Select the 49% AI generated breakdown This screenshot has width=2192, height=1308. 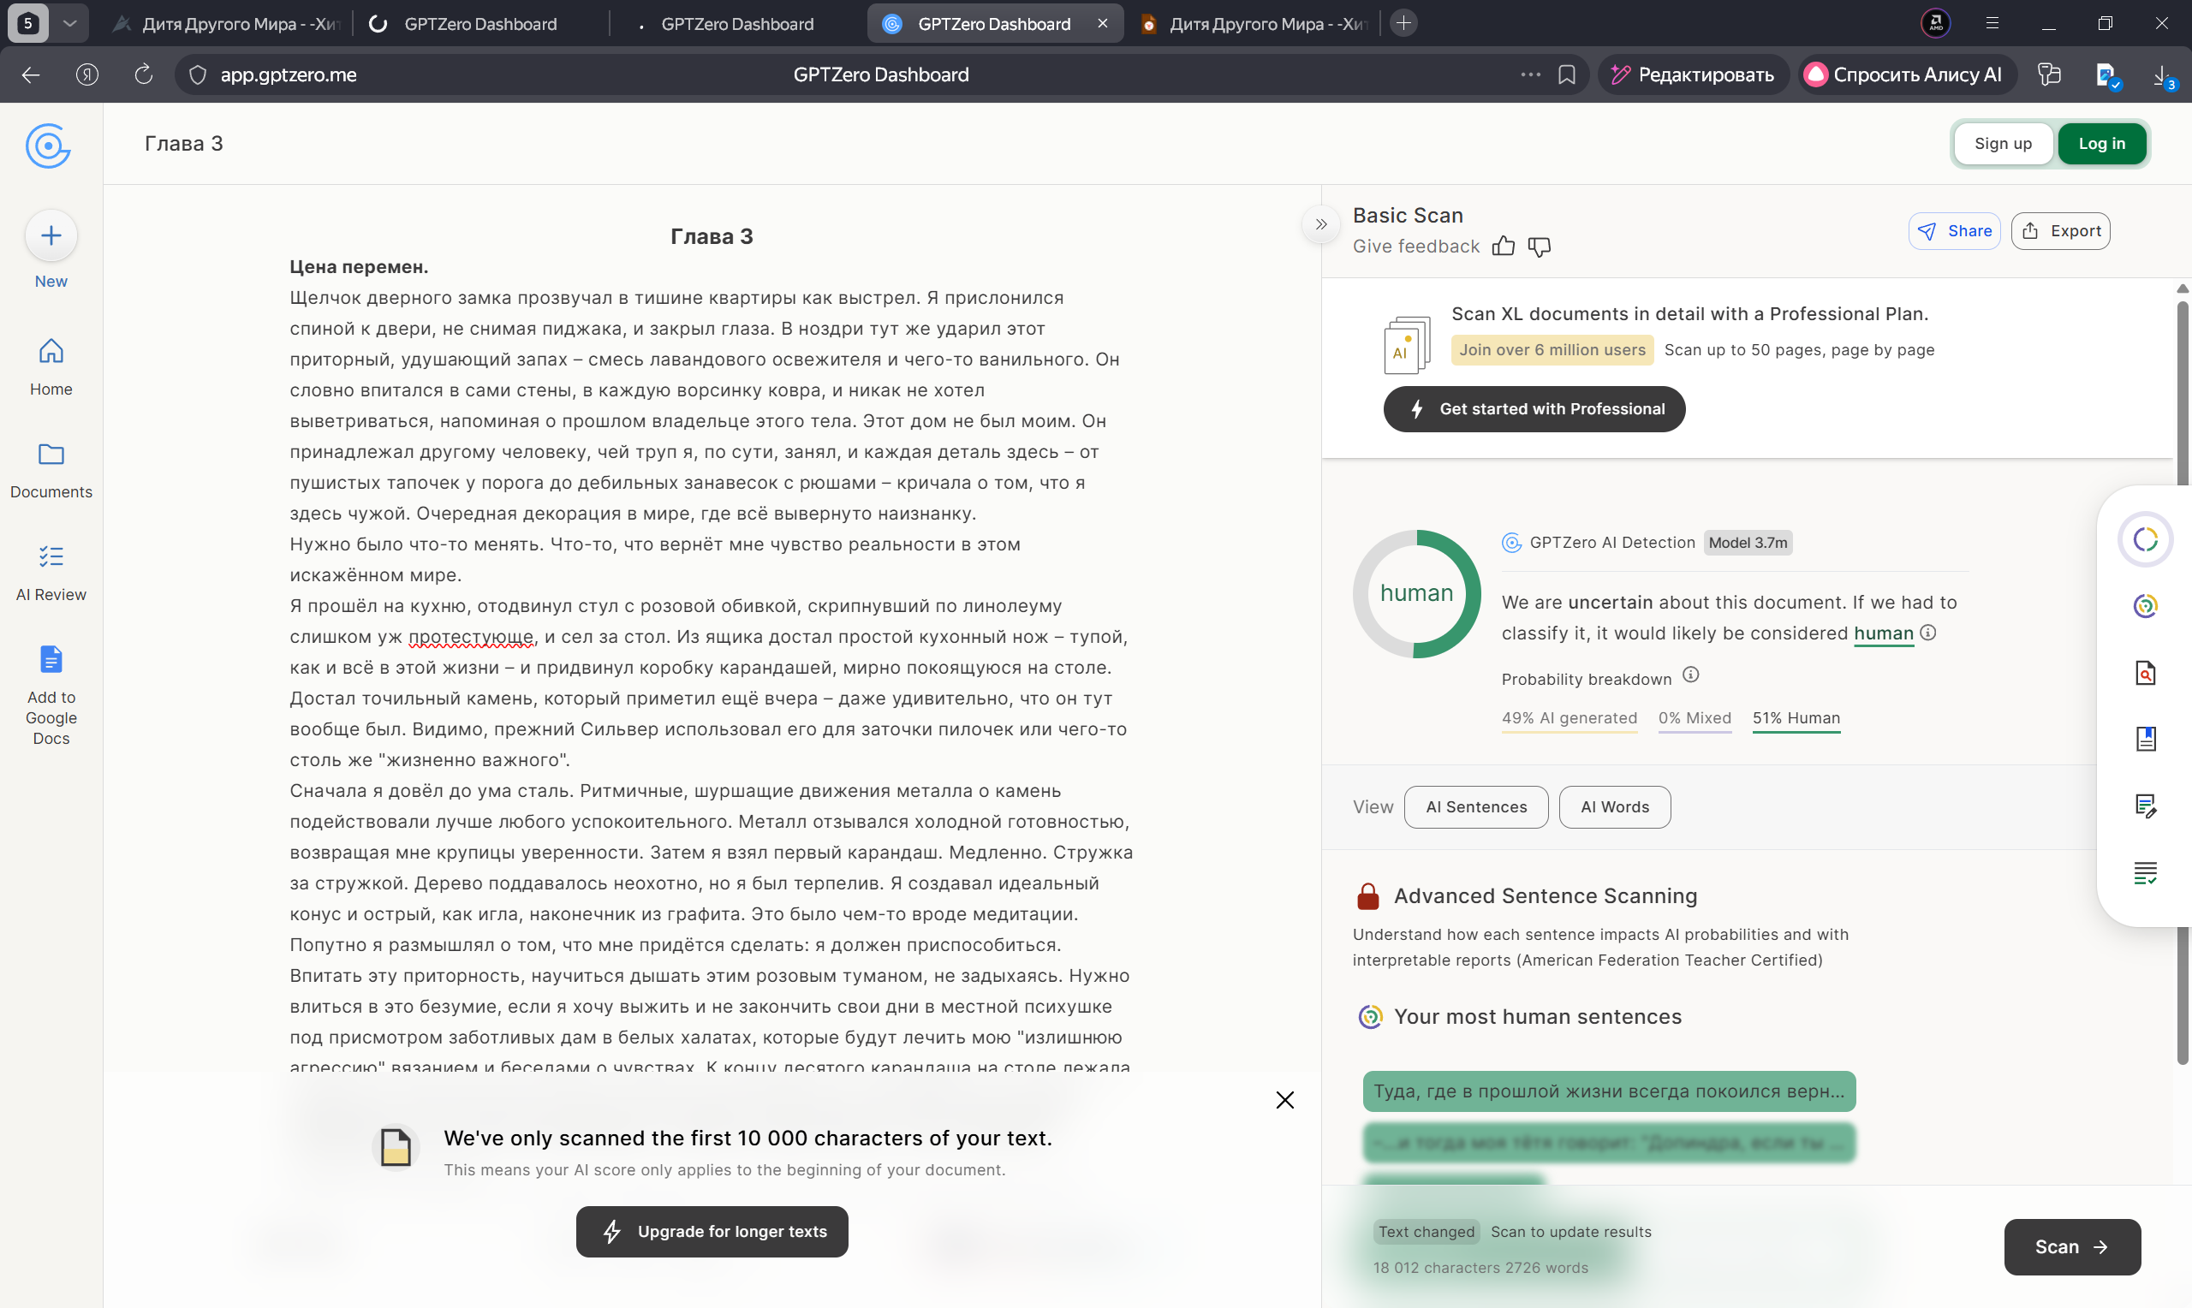[1569, 717]
